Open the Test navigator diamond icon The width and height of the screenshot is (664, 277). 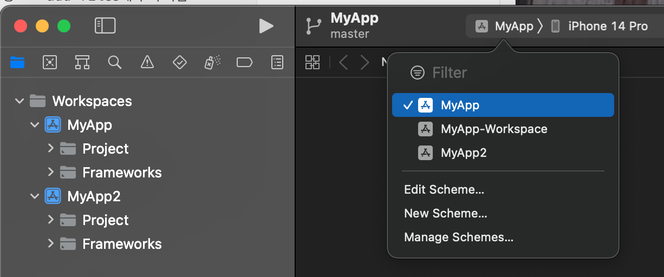180,63
